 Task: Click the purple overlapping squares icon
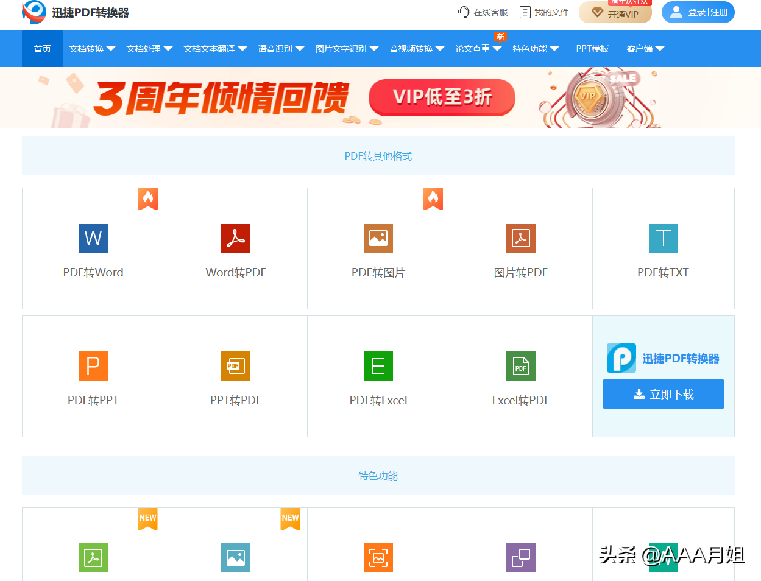click(521, 558)
